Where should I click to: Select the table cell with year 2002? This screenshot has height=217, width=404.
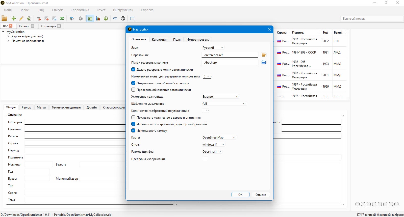coord(327,41)
